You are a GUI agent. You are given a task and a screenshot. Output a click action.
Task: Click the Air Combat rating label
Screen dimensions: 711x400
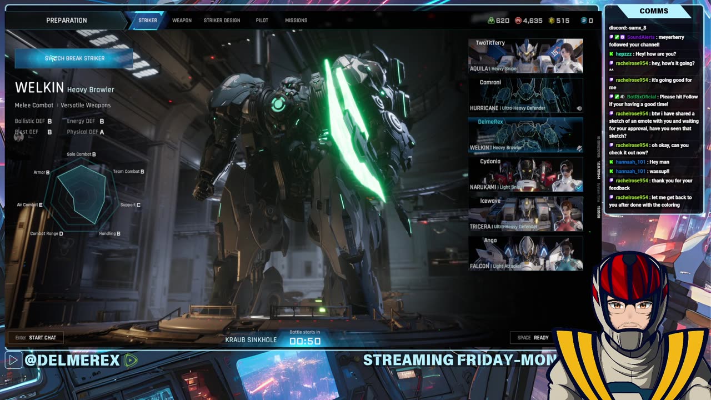coord(29,205)
